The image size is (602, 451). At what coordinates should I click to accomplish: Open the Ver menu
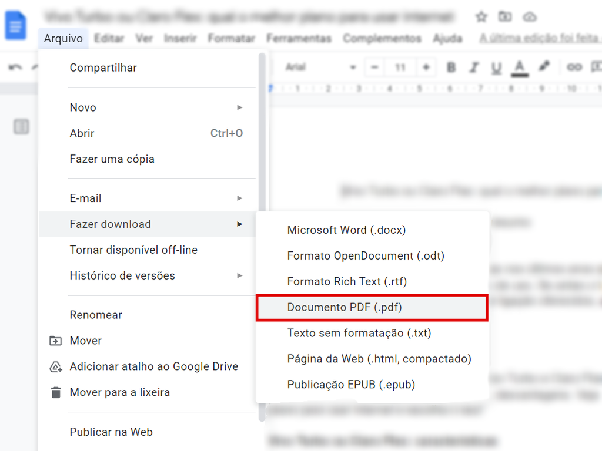click(x=144, y=38)
